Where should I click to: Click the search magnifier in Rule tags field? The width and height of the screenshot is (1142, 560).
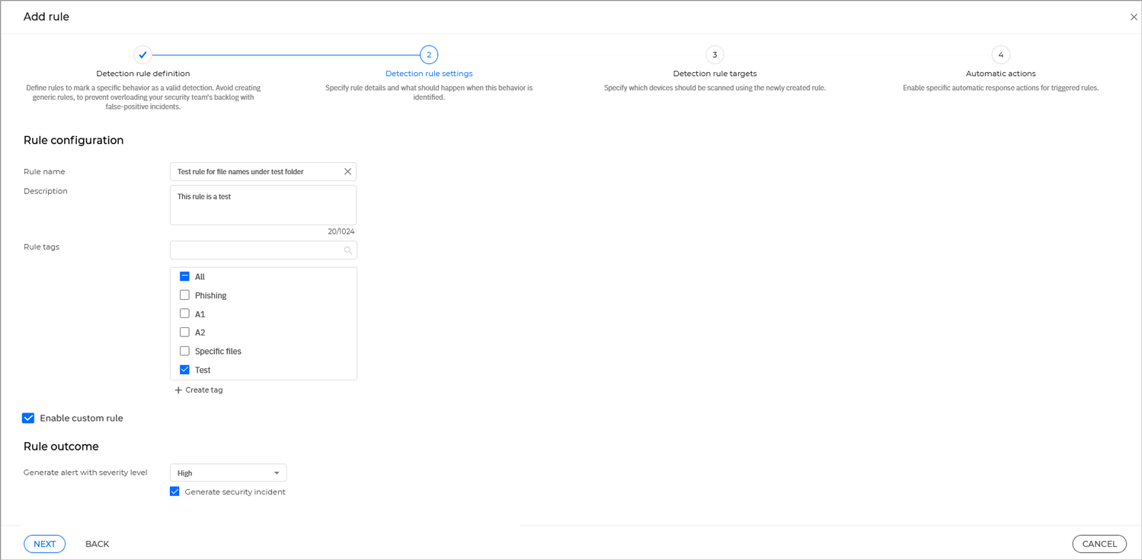point(348,250)
